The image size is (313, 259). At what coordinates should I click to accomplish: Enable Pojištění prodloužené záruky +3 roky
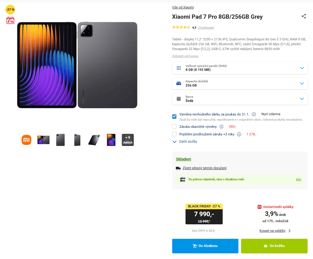click(x=174, y=134)
